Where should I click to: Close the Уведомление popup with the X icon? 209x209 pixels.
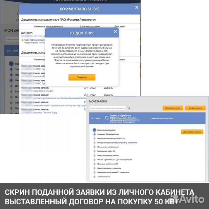(x=115, y=32)
